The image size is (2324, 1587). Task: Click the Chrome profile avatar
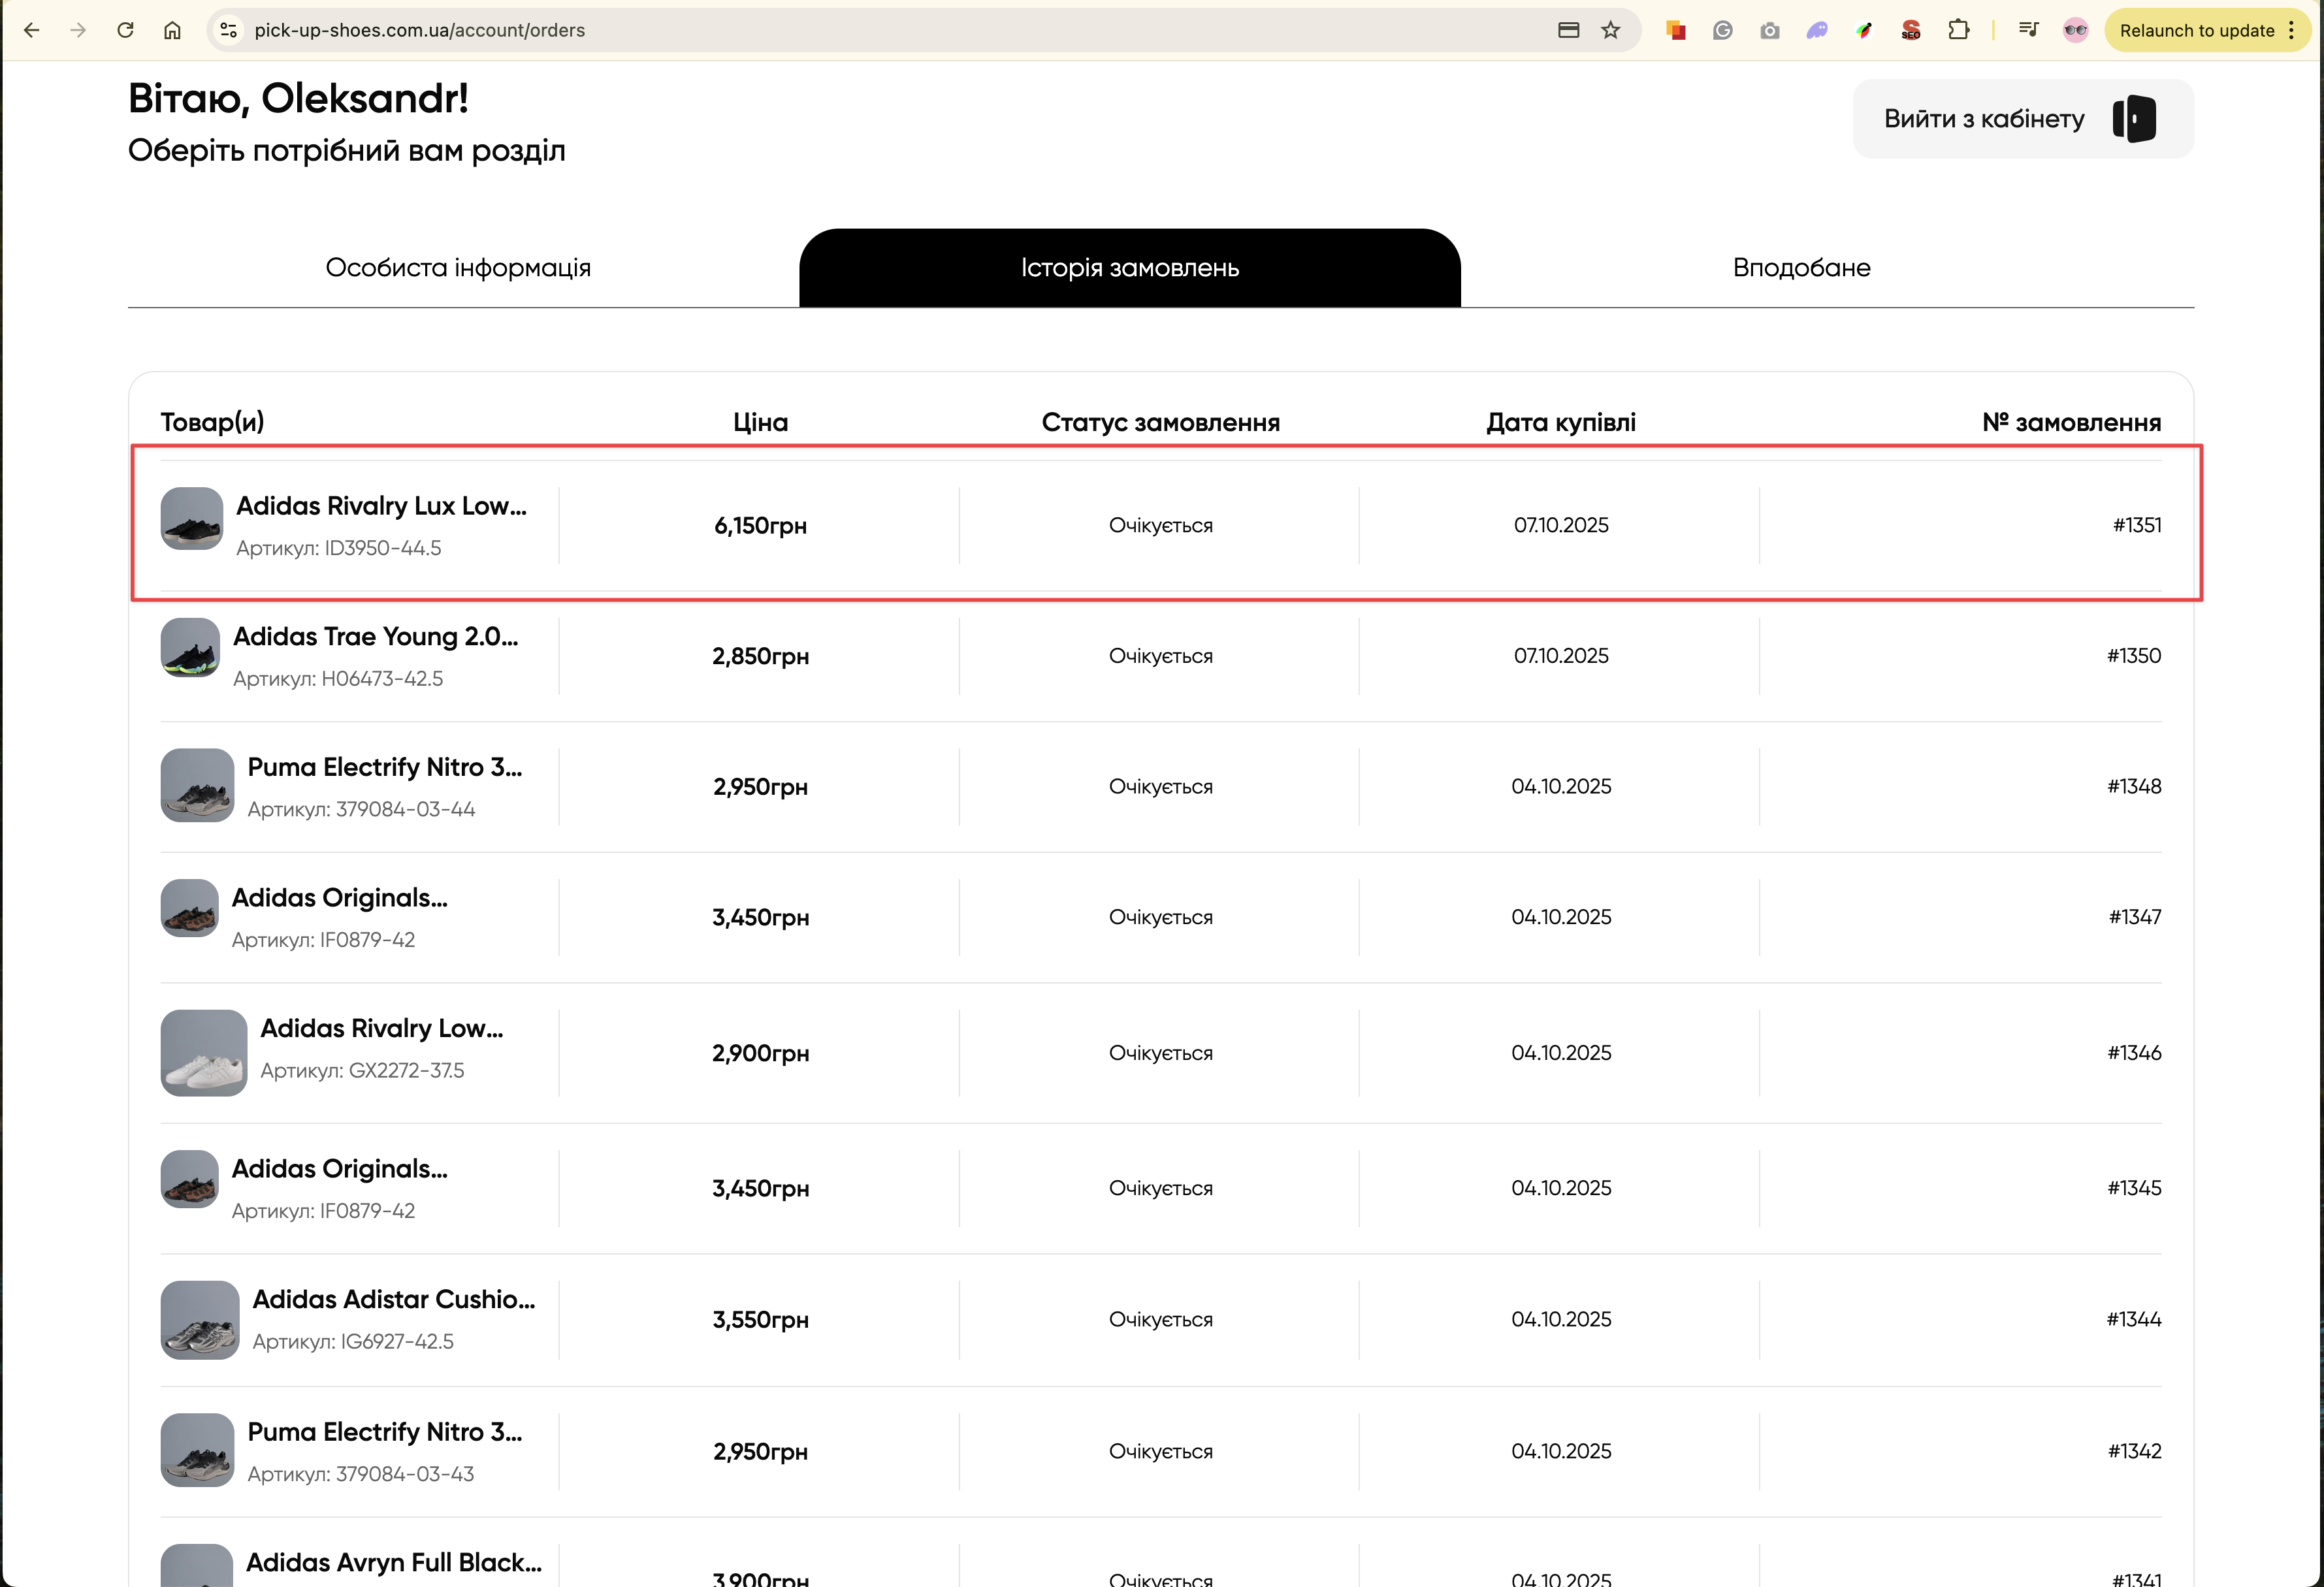coord(2075,30)
